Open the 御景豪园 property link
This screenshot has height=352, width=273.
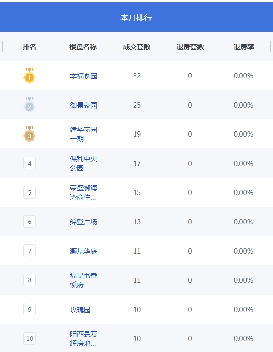[84, 105]
